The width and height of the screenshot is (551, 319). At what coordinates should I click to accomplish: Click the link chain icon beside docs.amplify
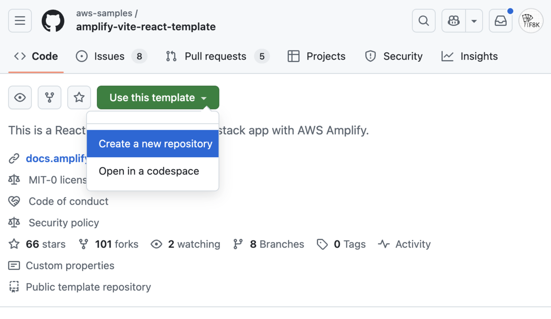[x=14, y=159]
